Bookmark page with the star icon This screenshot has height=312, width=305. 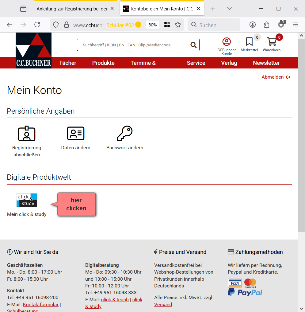click(178, 25)
